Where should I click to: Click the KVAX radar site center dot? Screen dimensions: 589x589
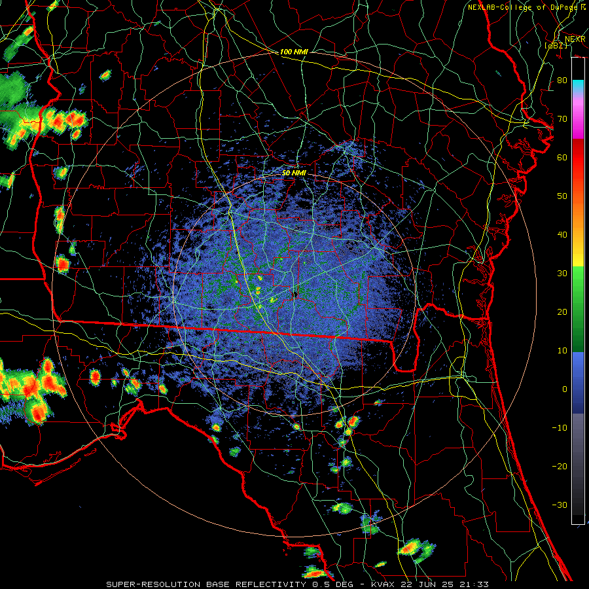click(x=295, y=294)
